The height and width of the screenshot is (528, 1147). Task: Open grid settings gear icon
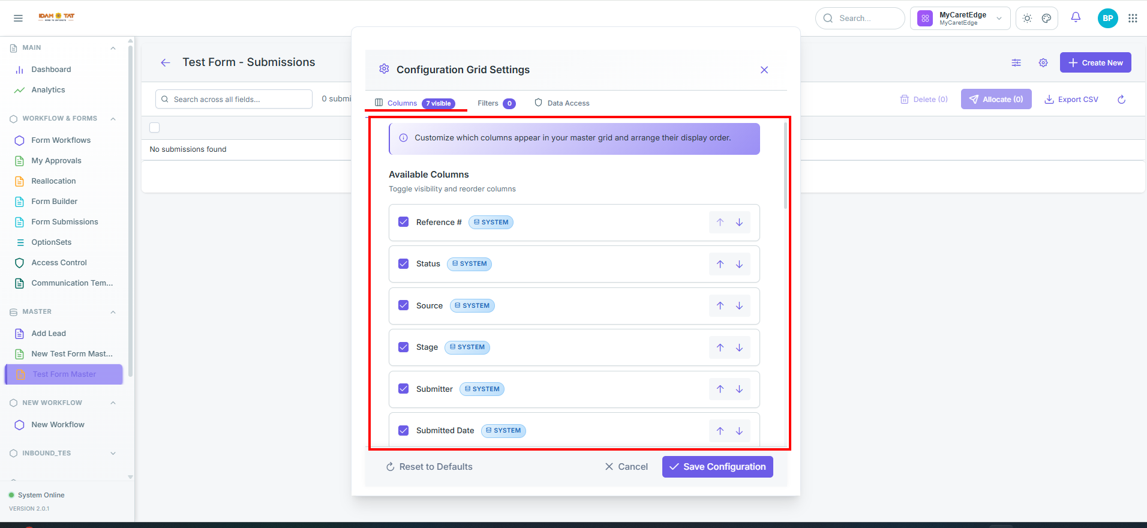tap(1043, 62)
